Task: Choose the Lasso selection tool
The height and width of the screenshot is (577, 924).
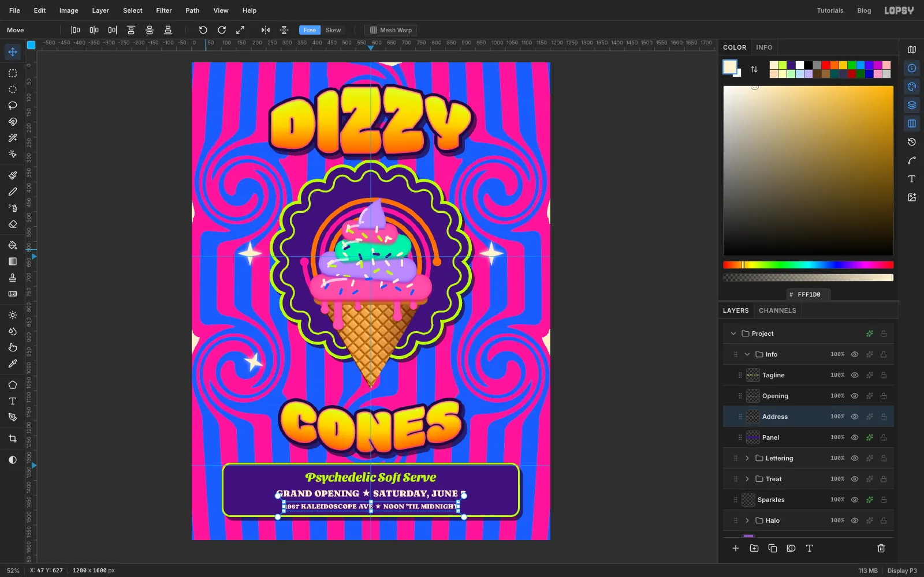Action: click(13, 106)
